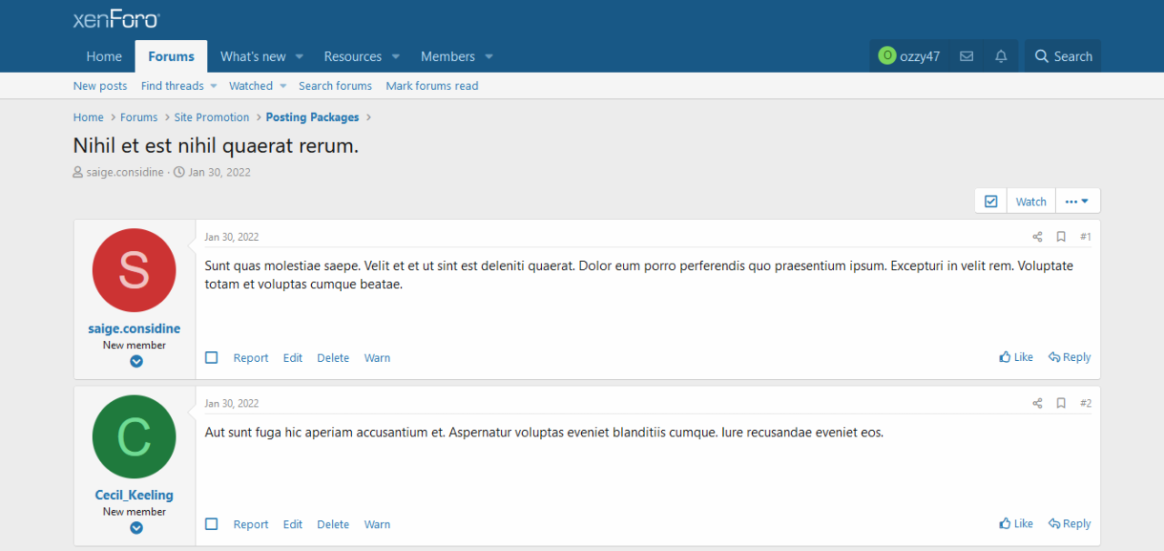
Task: Click the XenForo logo
Action: pyautogui.click(x=116, y=19)
